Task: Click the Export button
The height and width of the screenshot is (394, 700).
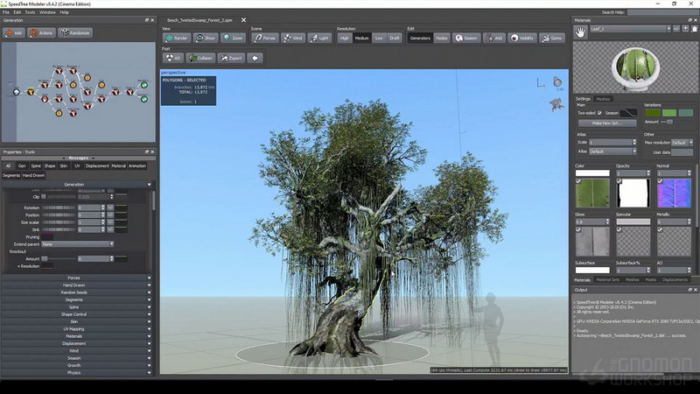Action: (x=231, y=58)
